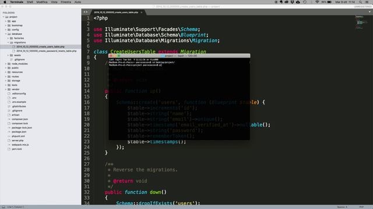The height and width of the screenshot is (209, 373).
Task: Expand the bootstrap folder
Action: (x=6, y=26)
